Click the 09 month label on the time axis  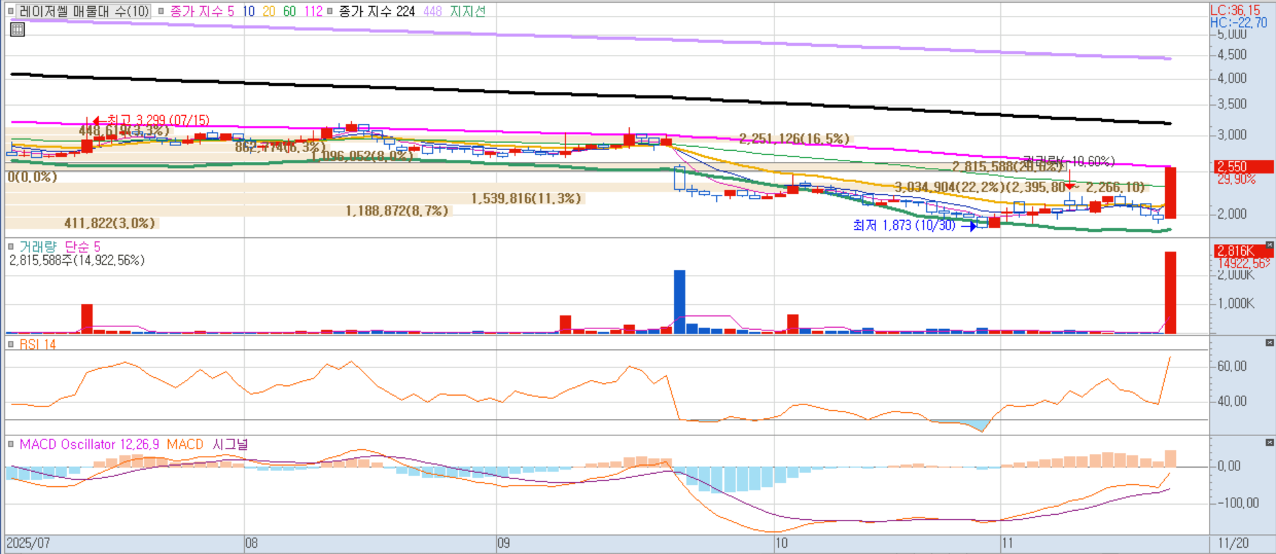(x=504, y=543)
